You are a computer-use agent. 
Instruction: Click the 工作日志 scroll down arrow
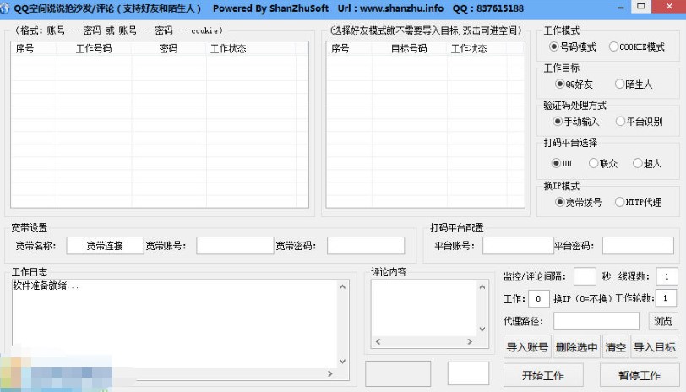[342, 362]
